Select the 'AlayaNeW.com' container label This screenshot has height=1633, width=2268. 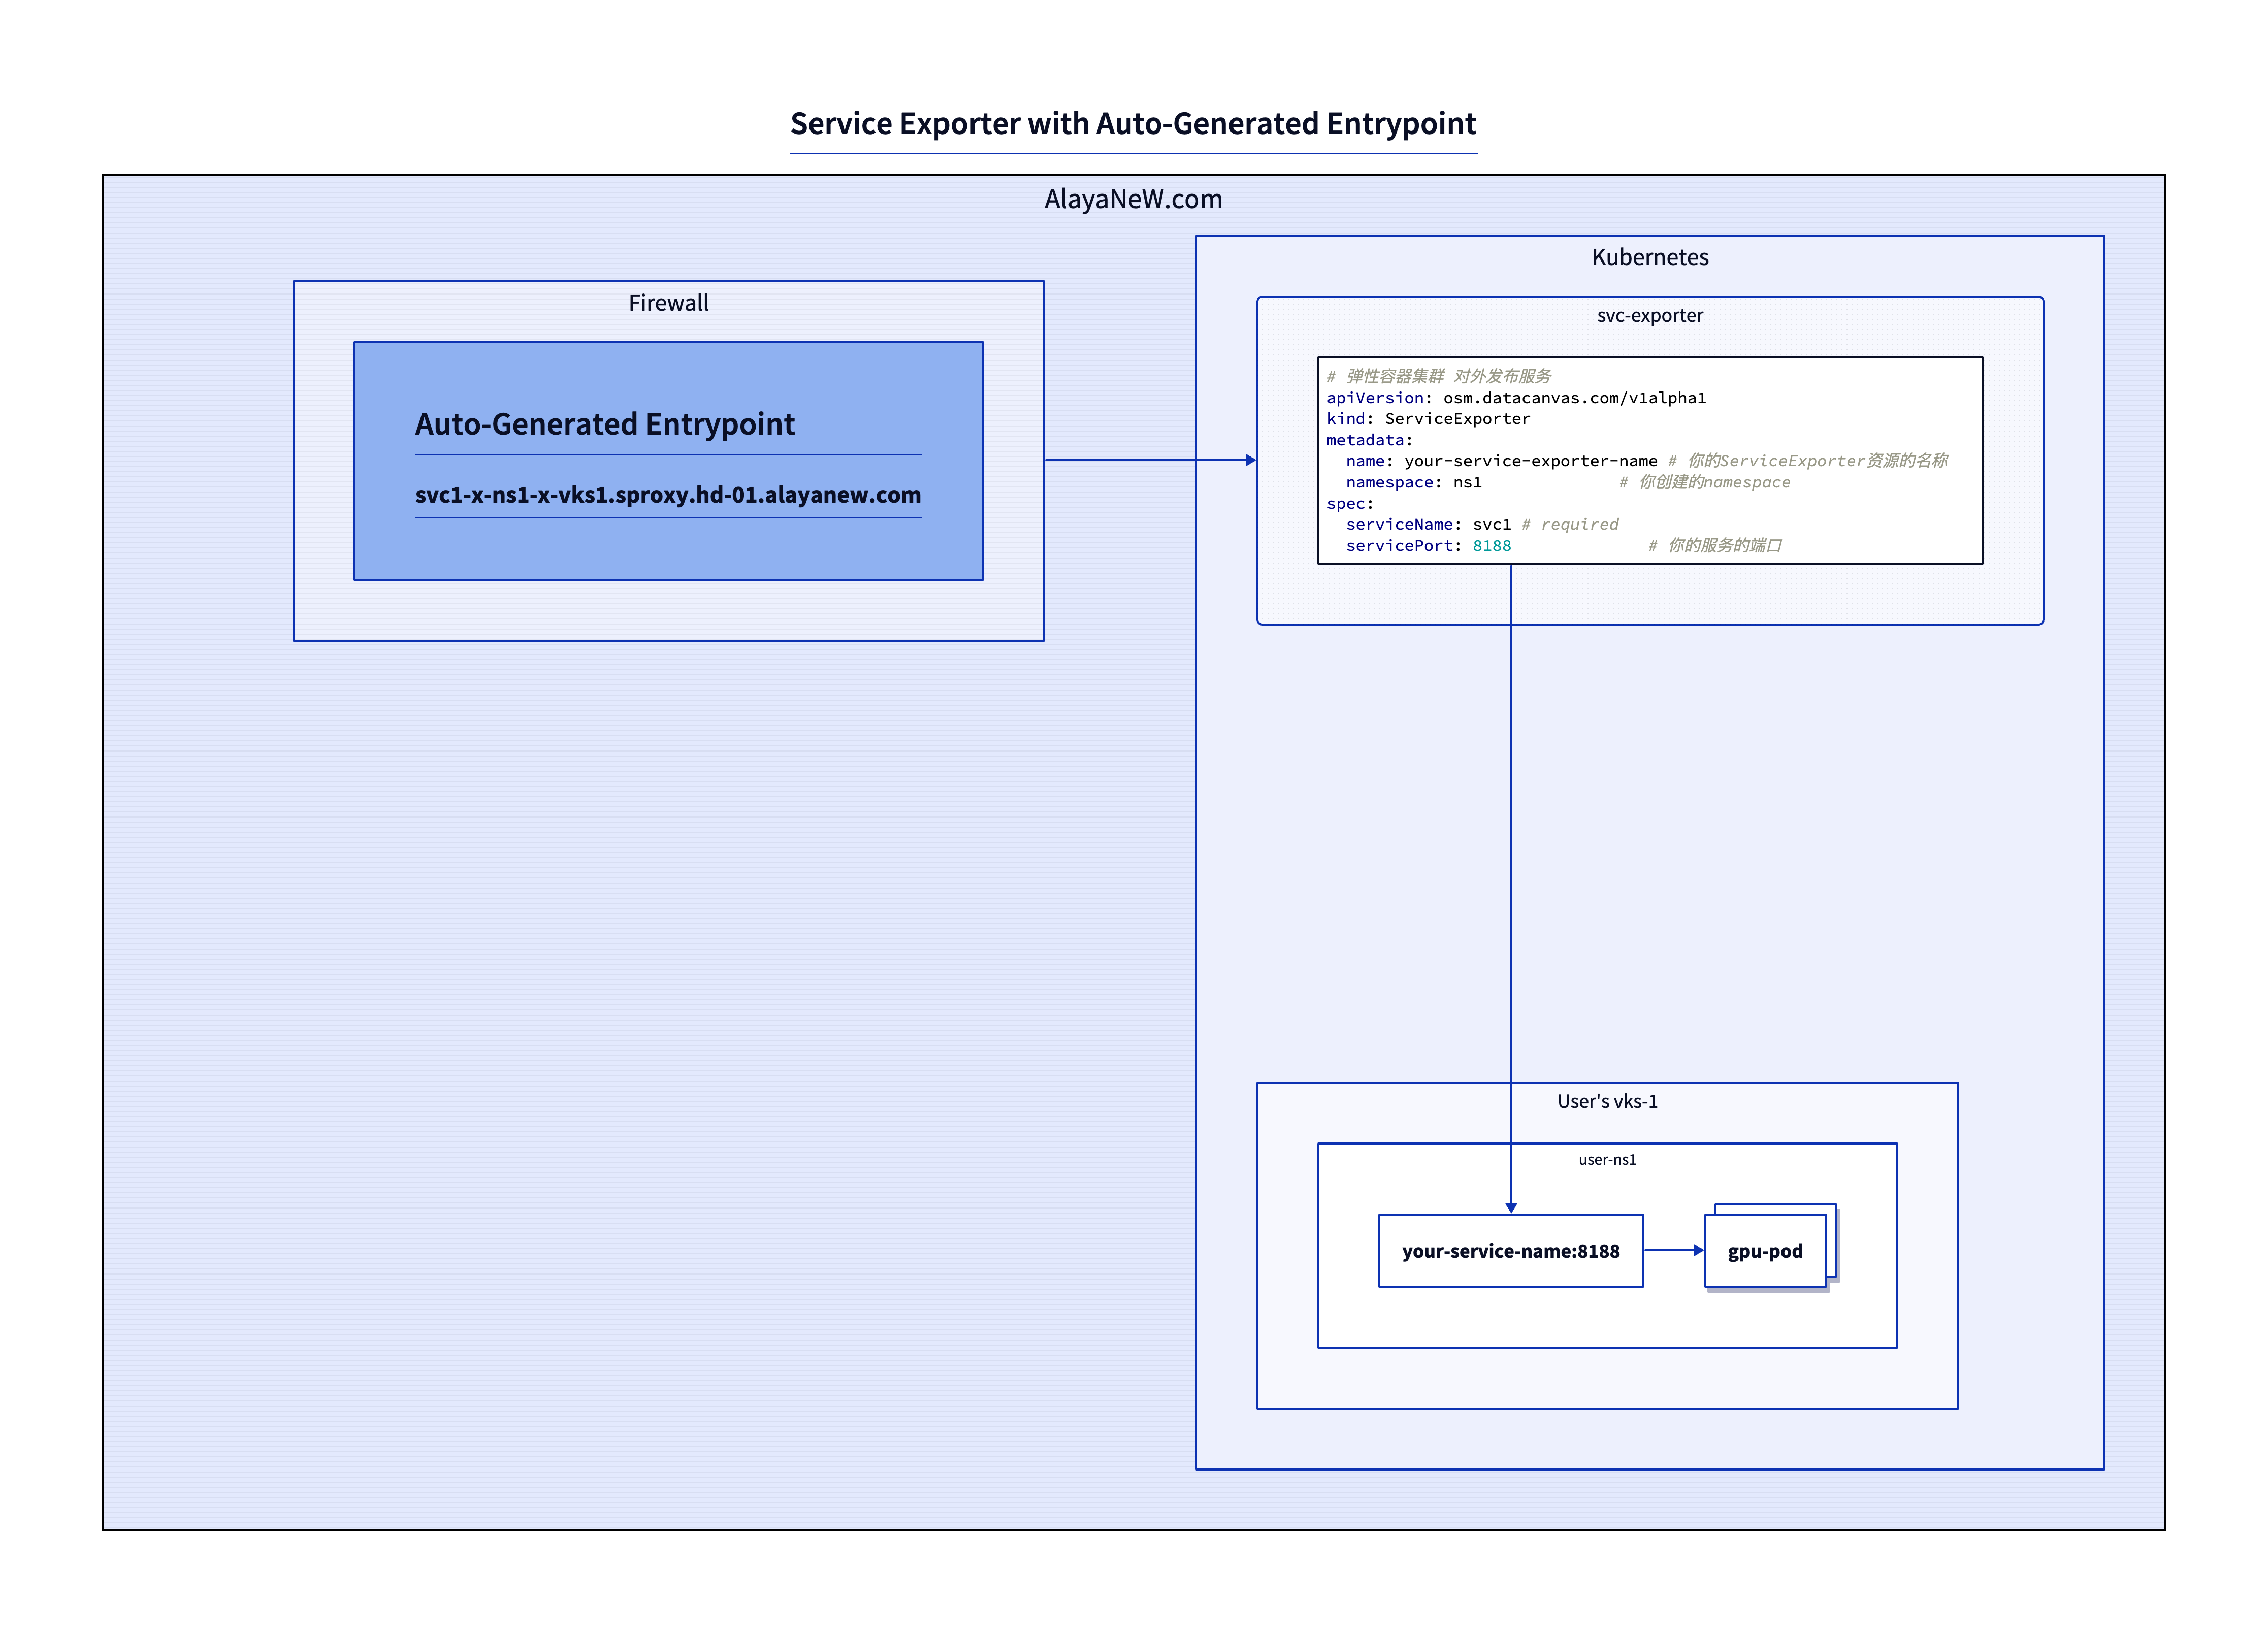tap(1133, 199)
